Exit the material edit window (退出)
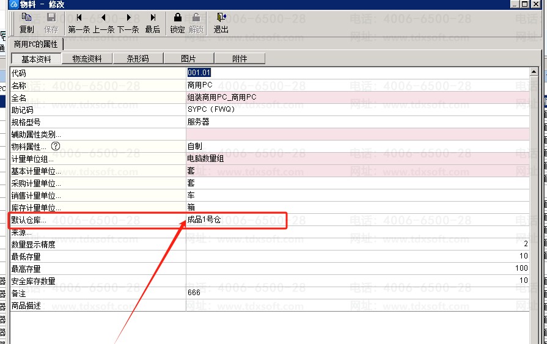This screenshot has height=344, width=547. click(x=221, y=23)
